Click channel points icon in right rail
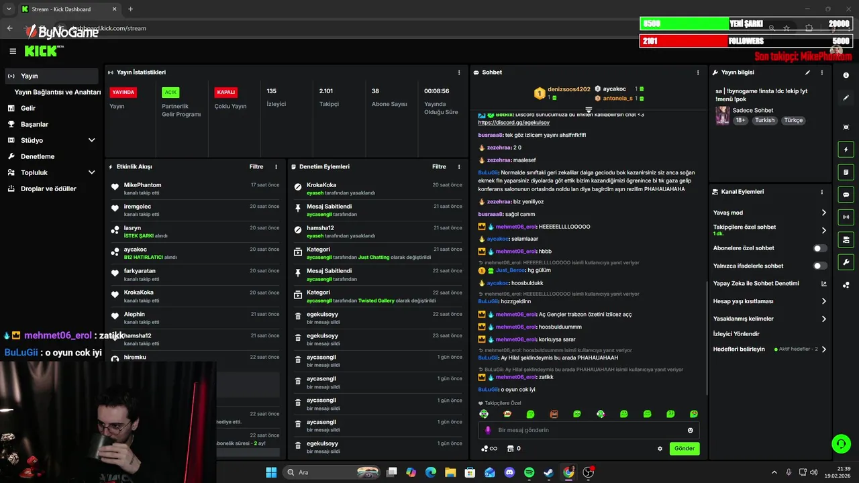 846,285
